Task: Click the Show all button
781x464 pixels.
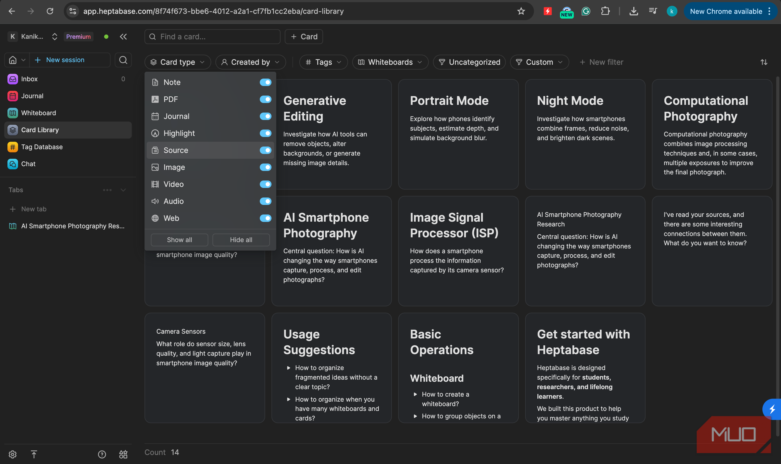Action: pos(179,240)
